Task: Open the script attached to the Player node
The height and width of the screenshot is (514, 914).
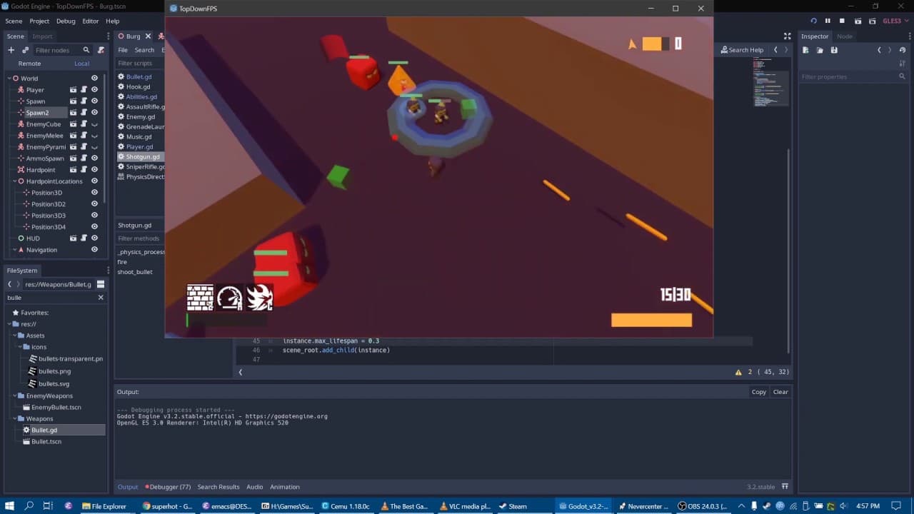Action: 84,89
